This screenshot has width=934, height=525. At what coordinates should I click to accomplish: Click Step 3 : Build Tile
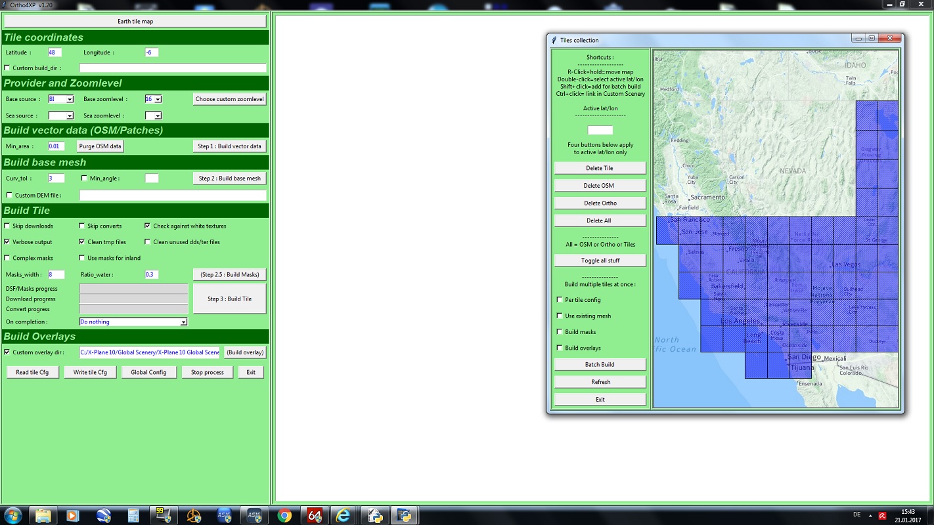pyautogui.click(x=229, y=299)
